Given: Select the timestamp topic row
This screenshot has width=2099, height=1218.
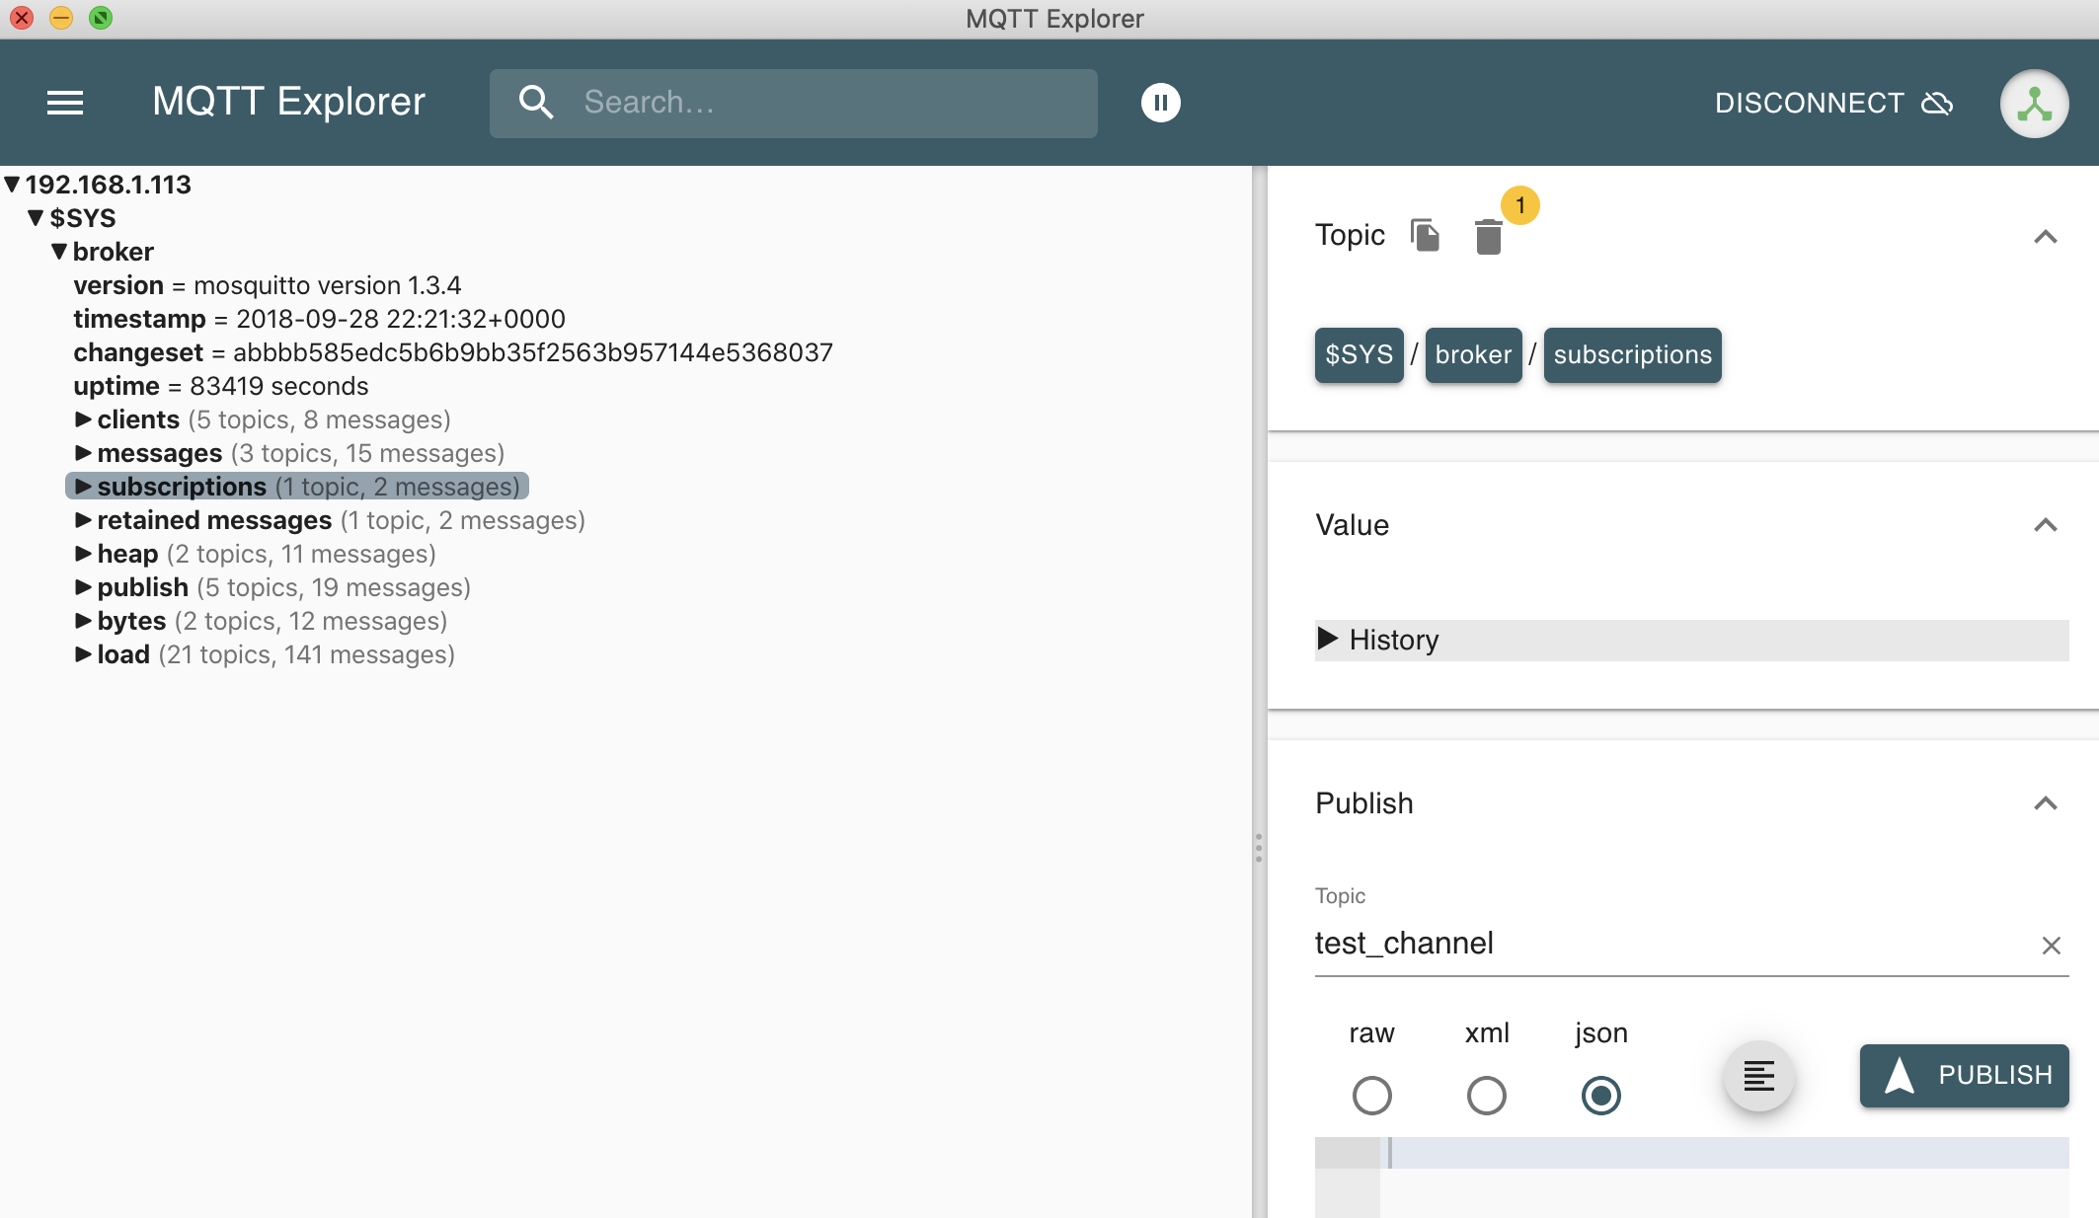Looking at the screenshot, I should 319,319.
